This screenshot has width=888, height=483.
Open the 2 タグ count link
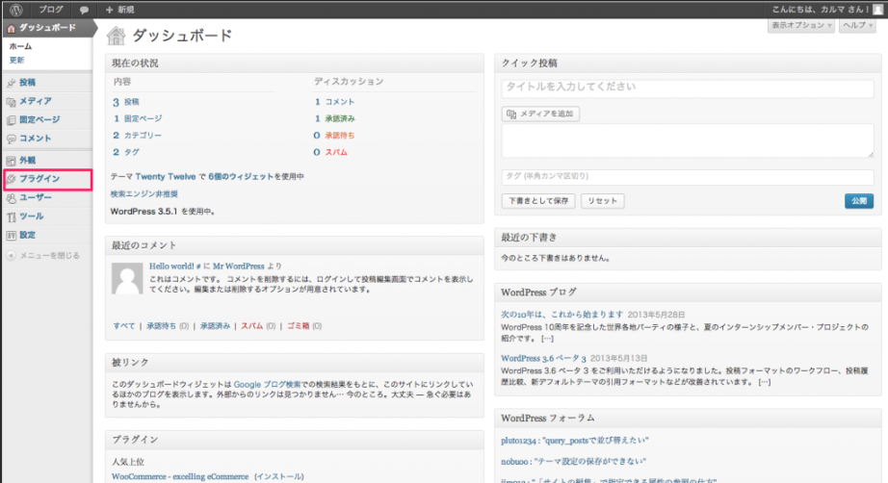pos(126,152)
